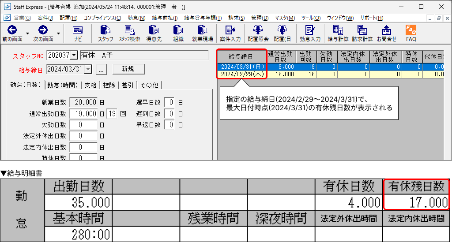Switch to the 差引 tab

pos(128,85)
